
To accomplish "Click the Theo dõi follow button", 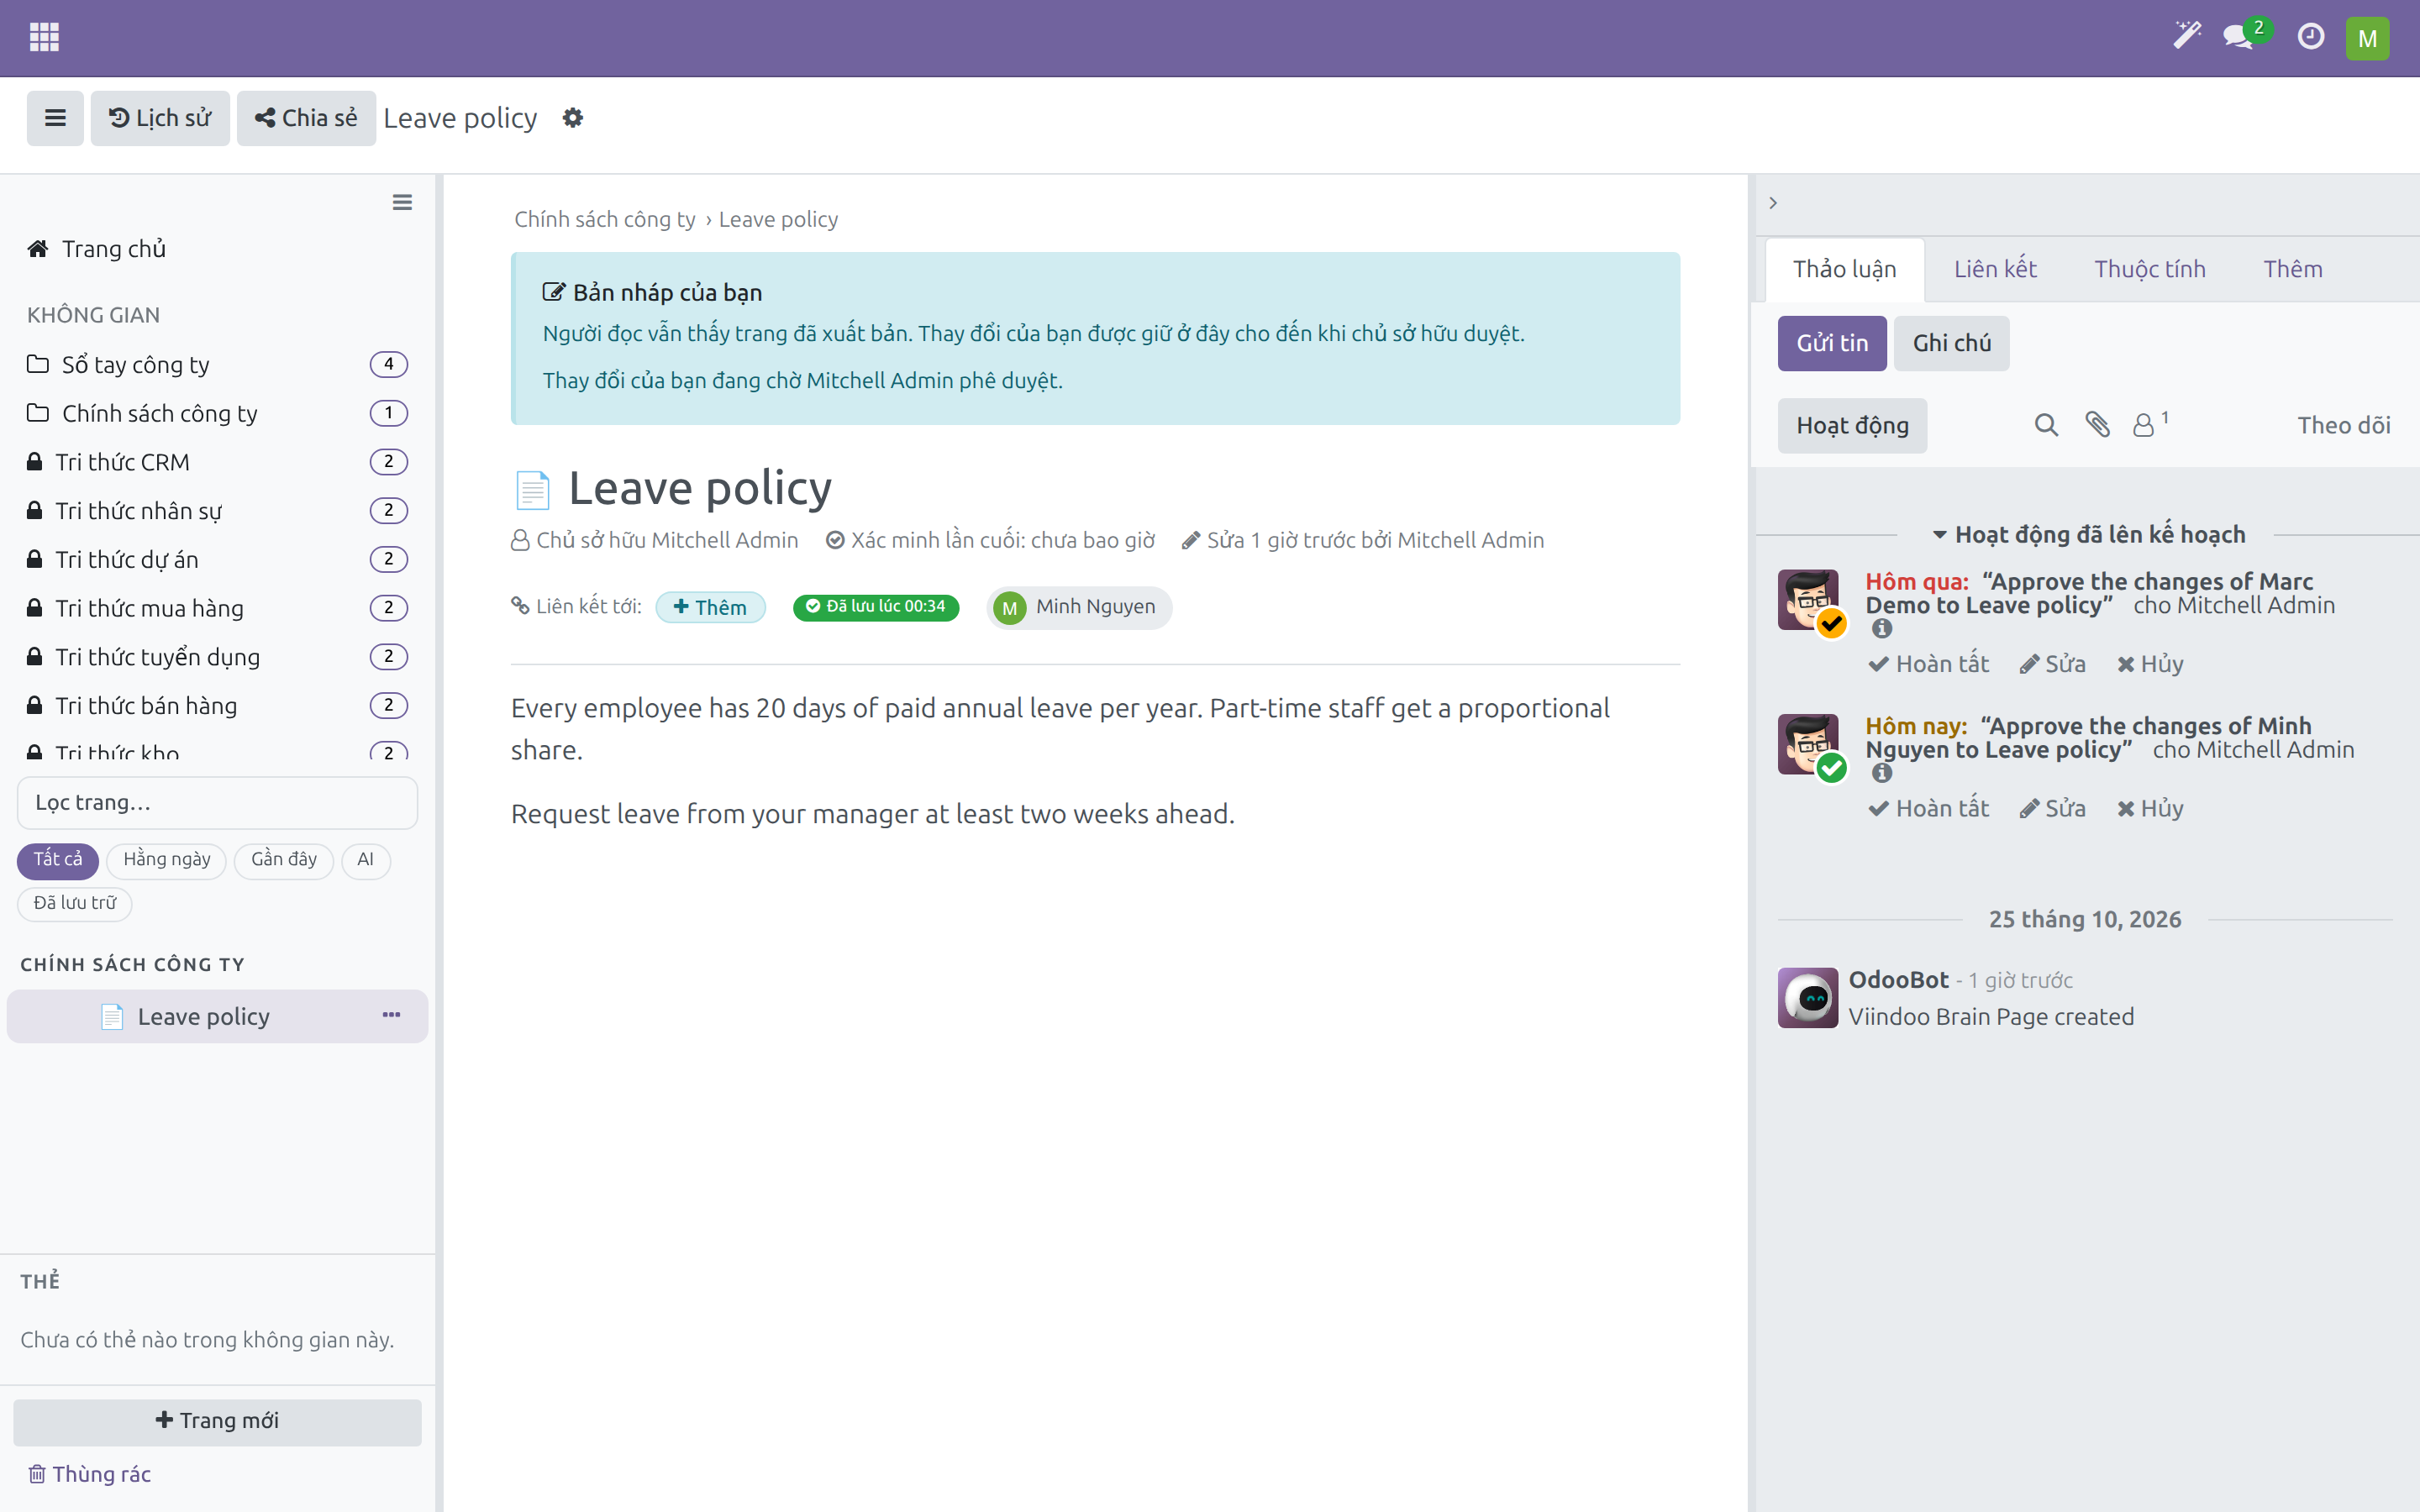I will point(2343,425).
